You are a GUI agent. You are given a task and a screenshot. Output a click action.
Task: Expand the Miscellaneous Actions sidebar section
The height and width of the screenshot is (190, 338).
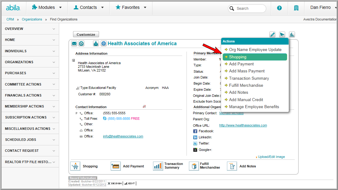coord(30,129)
